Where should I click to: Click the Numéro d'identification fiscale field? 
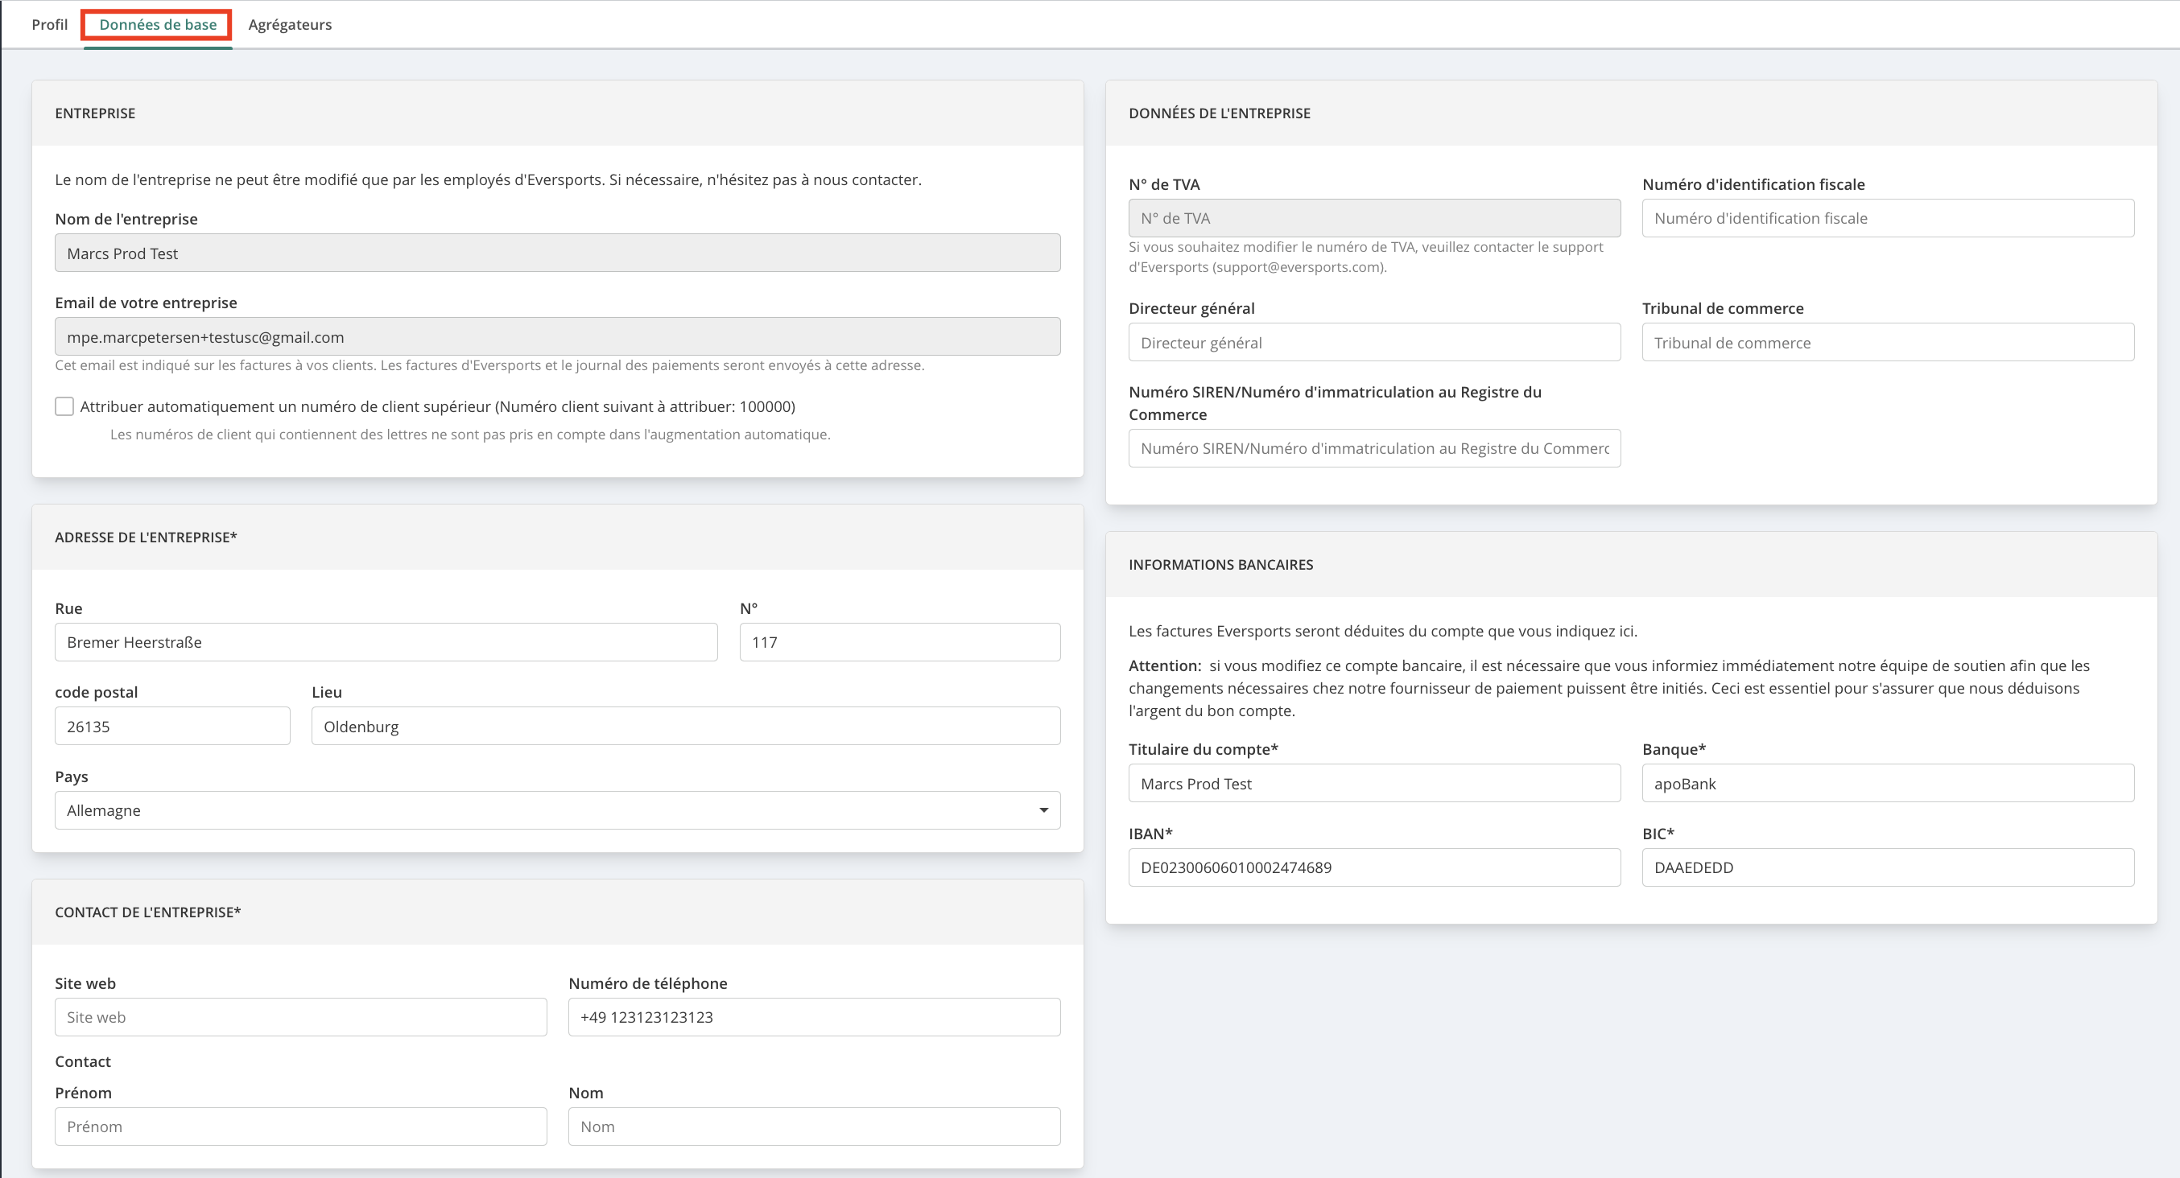point(1888,218)
